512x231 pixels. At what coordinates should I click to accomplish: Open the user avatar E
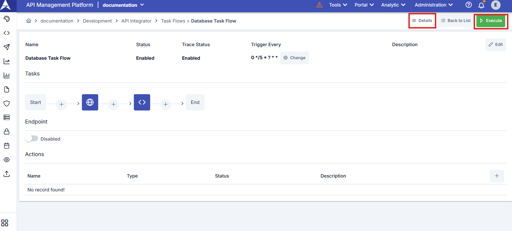496,5
